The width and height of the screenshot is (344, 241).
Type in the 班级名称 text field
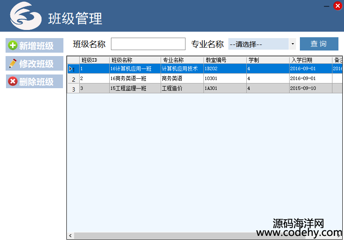[x=148, y=44]
